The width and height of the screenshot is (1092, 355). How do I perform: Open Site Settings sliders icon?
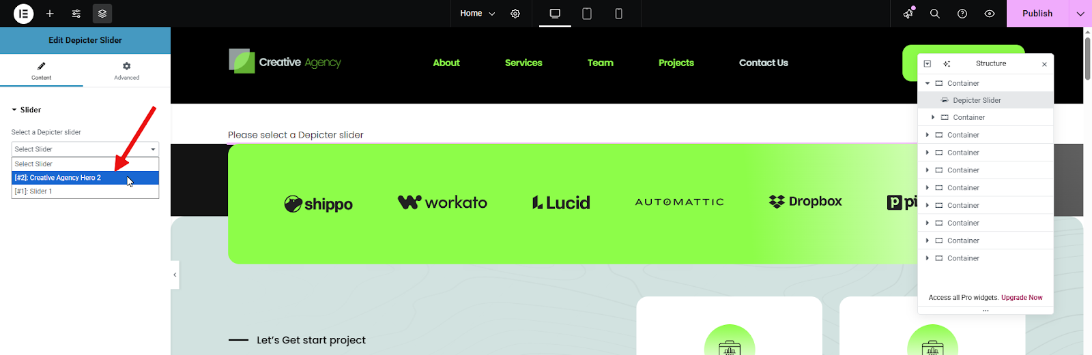76,14
